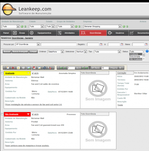Image resolution: width=149 pixels, height=151 pixels.
Task: Open occurrence Nº 4576 link
Action: click(x=35, y=73)
